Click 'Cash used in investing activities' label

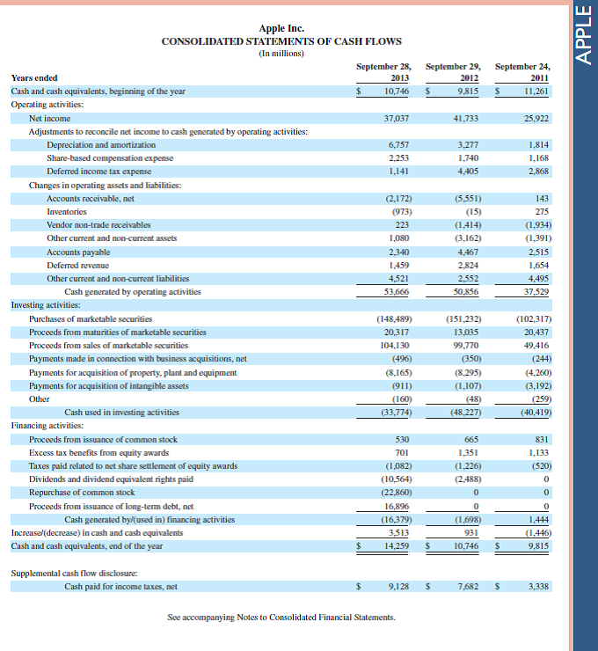122,413
